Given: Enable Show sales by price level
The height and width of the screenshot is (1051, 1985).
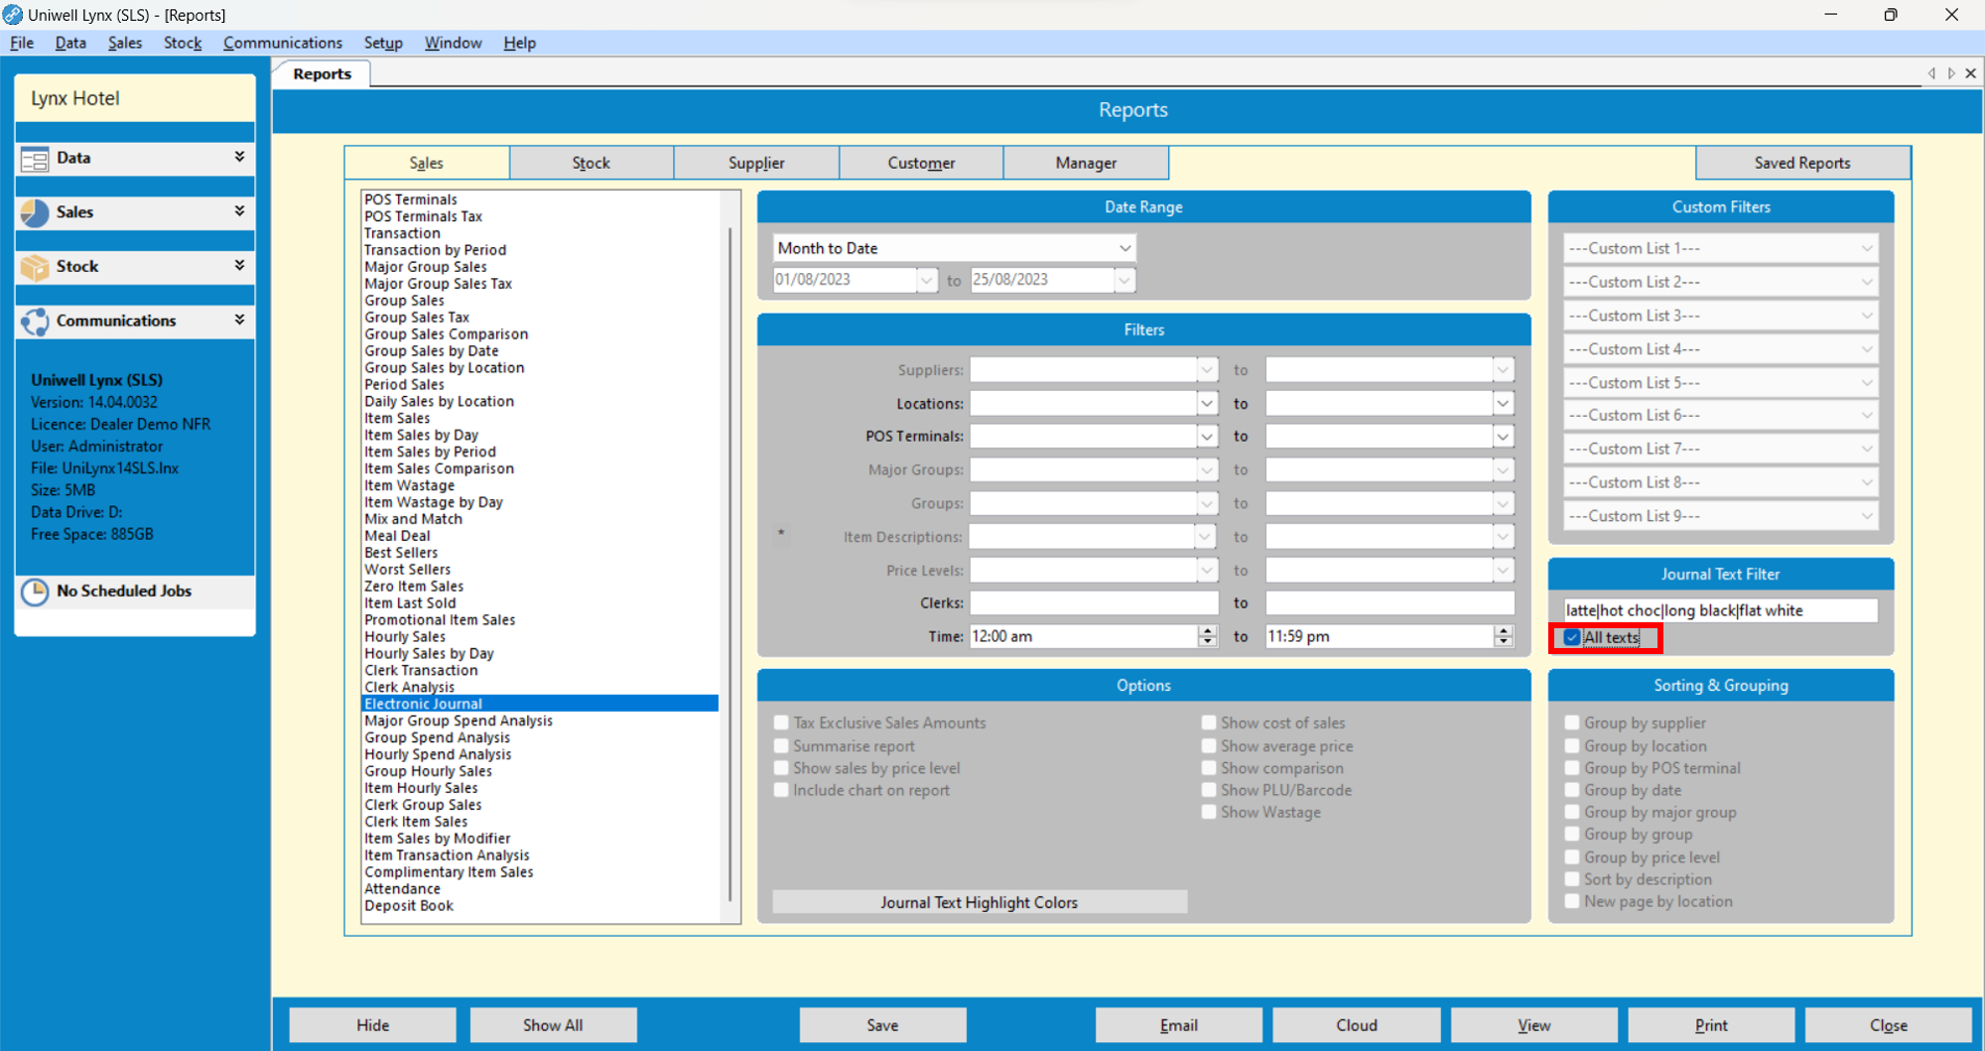Looking at the screenshot, I should coord(782,767).
